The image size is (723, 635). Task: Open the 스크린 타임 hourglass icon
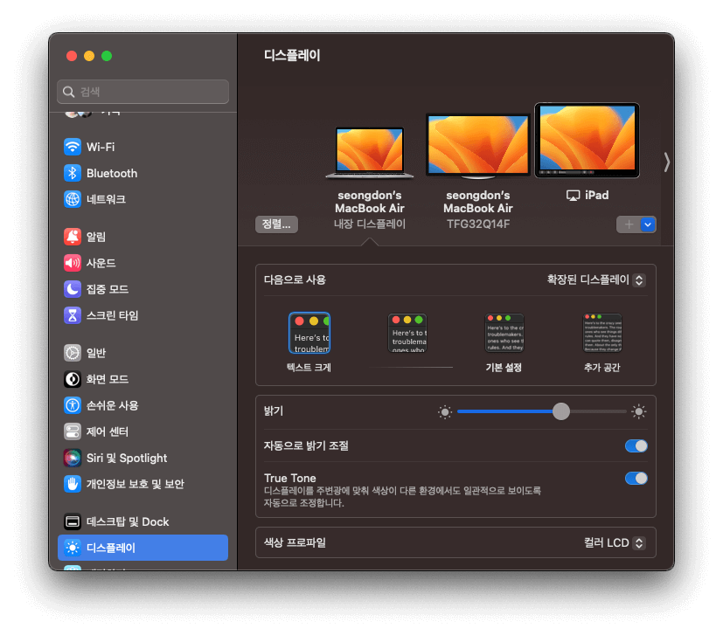tap(73, 315)
